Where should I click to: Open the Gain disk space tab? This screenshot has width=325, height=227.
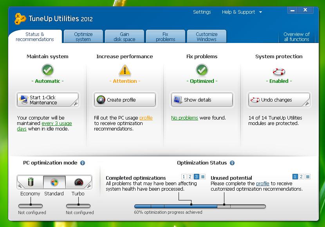(125, 37)
